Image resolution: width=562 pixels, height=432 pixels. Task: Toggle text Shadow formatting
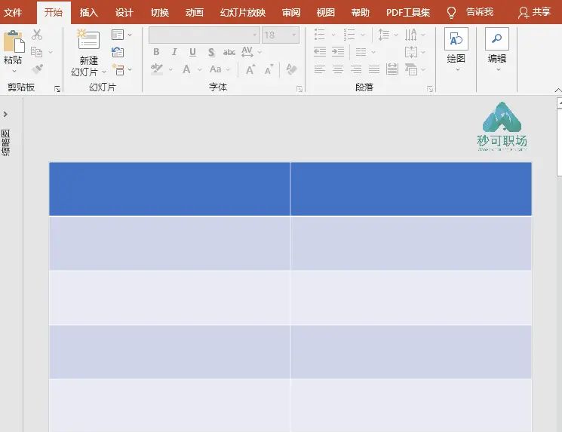click(211, 53)
